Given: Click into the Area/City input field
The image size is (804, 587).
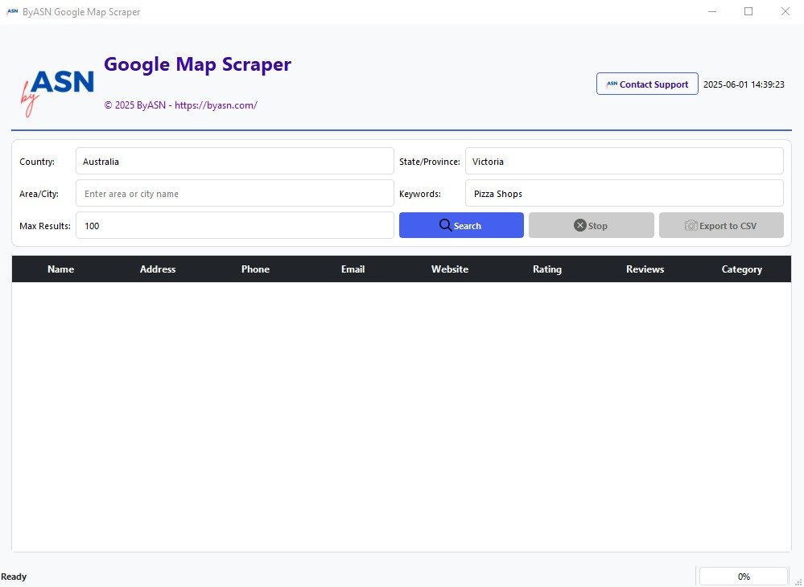Looking at the screenshot, I should coord(235,194).
